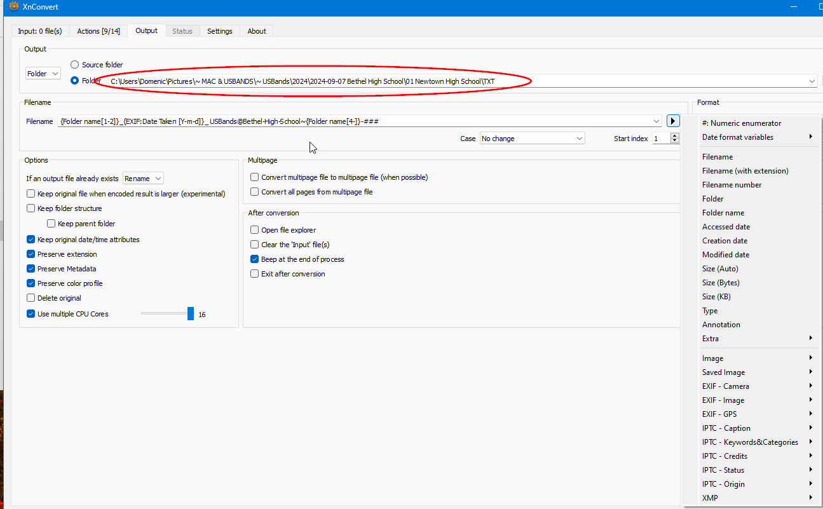This screenshot has height=509, width=823.
Task: Select the Source folder radio button
Action: coord(75,65)
